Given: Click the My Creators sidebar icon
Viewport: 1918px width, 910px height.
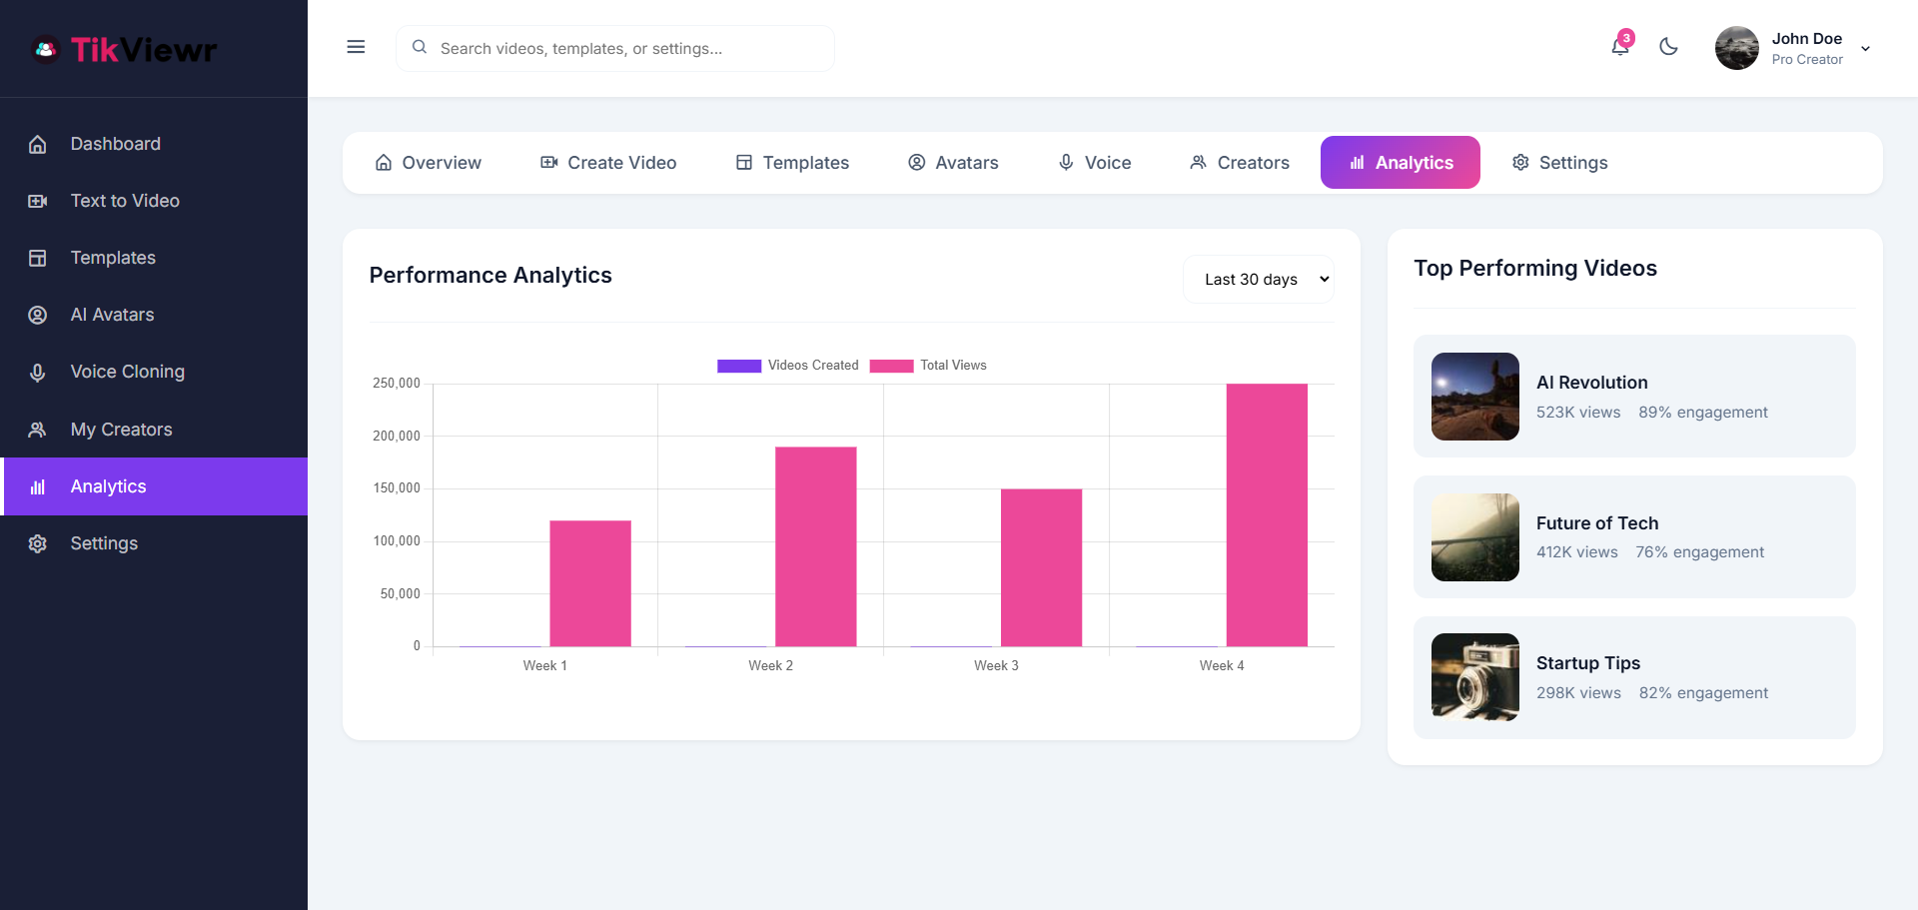Looking at the screenshot, I should click(37, 430).
